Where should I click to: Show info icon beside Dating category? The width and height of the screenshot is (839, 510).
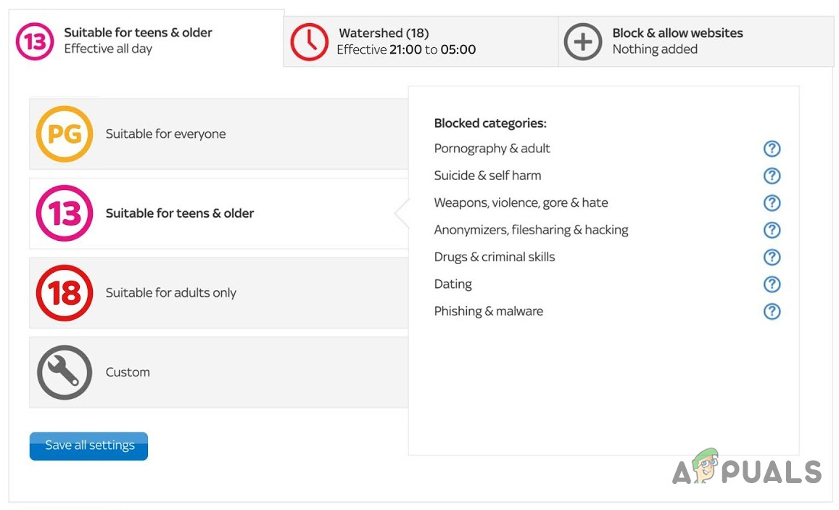(772, 284)
